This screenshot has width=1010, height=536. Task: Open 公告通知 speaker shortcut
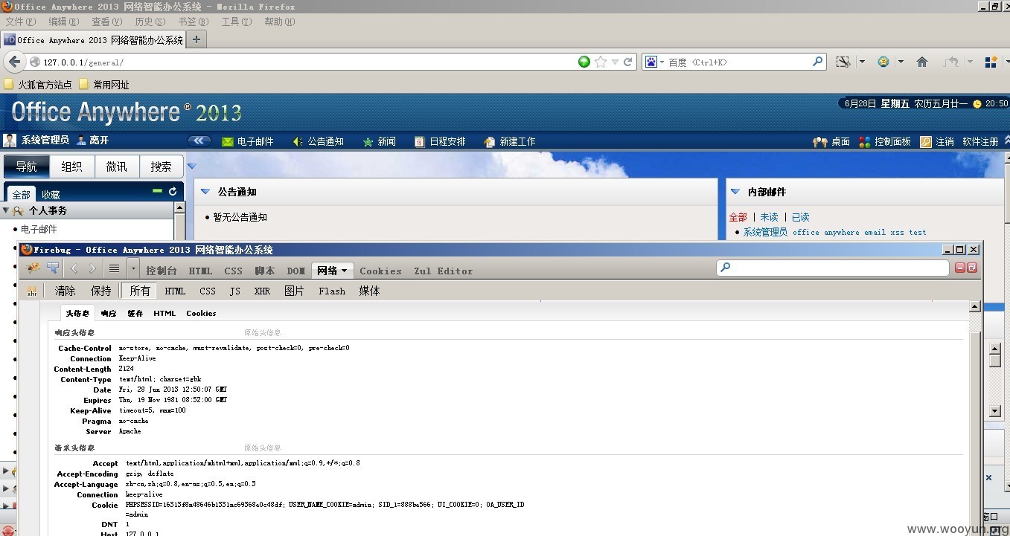click(318, 141)
